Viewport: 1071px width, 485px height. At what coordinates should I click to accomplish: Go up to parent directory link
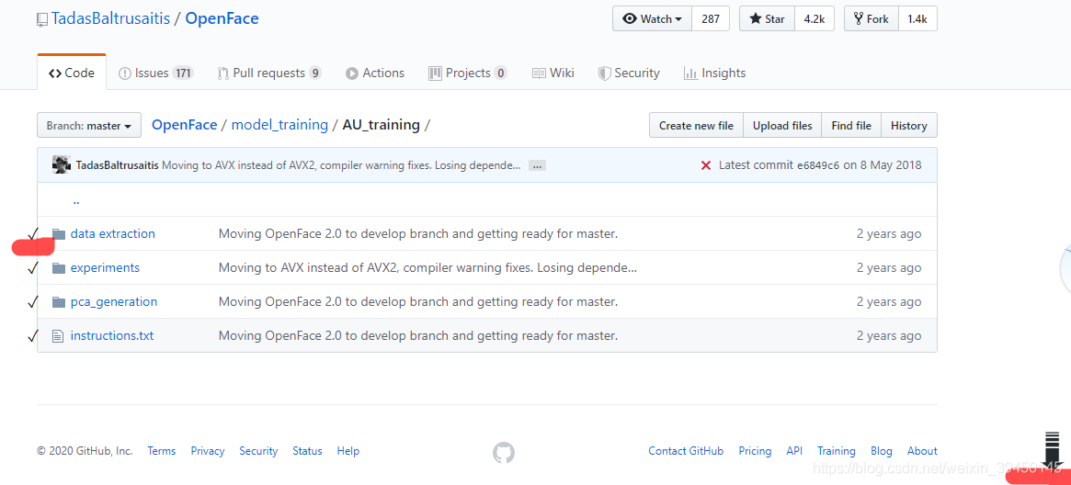75,200
